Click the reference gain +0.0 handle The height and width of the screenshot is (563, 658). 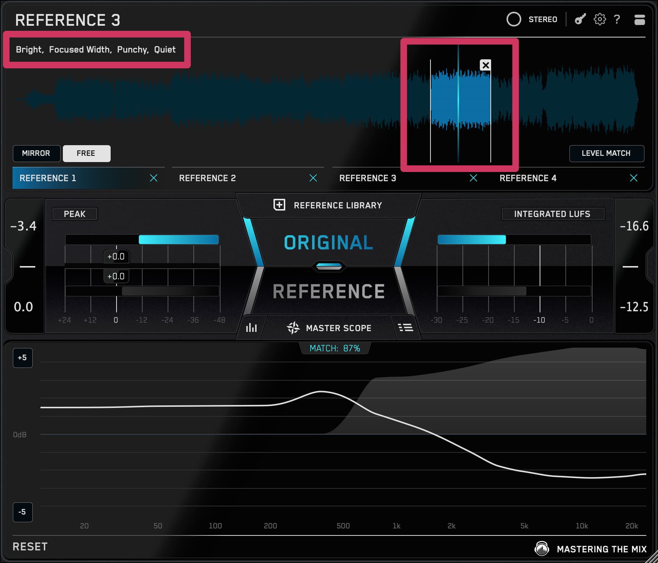pyautogui.click(x=116, y=276)
